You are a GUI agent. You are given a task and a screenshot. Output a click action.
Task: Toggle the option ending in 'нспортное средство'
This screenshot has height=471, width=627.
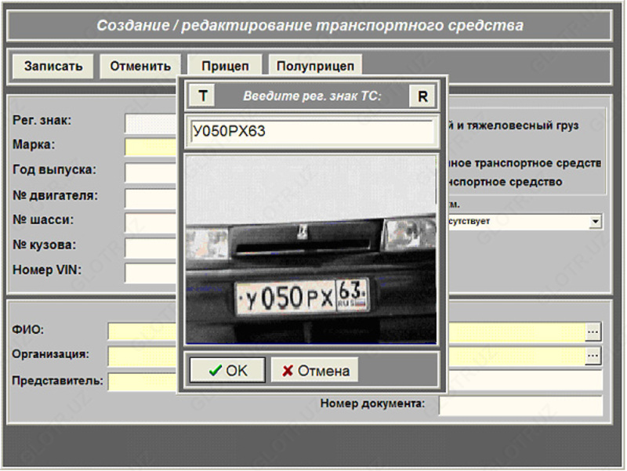click(506, 182)
